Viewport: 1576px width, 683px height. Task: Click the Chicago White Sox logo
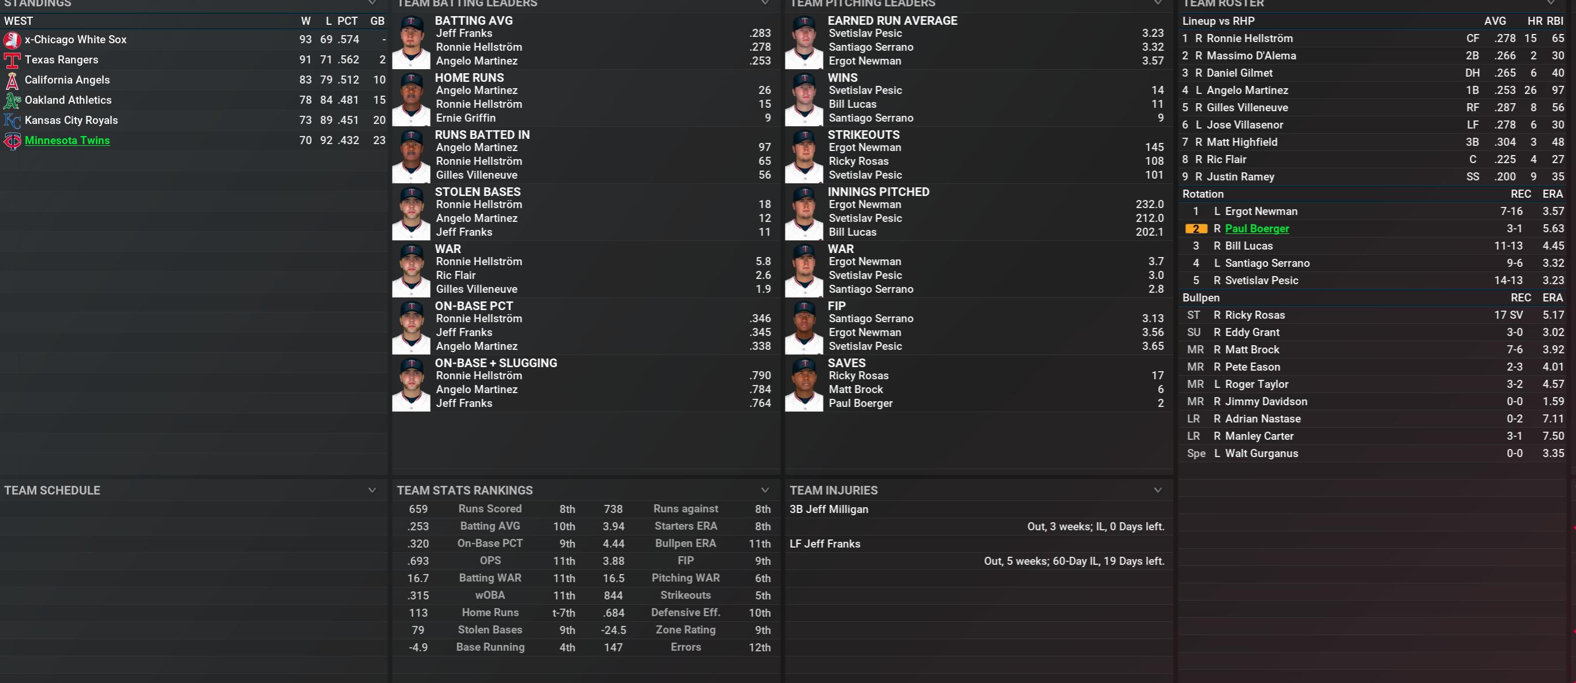(x=12, y=40)
